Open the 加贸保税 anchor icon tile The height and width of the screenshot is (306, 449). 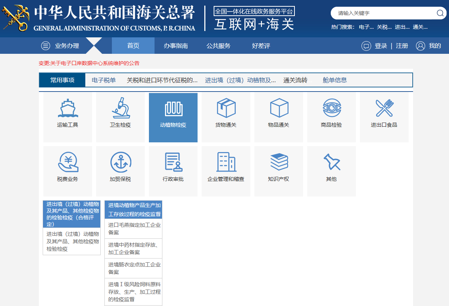[x=120, y=171]
